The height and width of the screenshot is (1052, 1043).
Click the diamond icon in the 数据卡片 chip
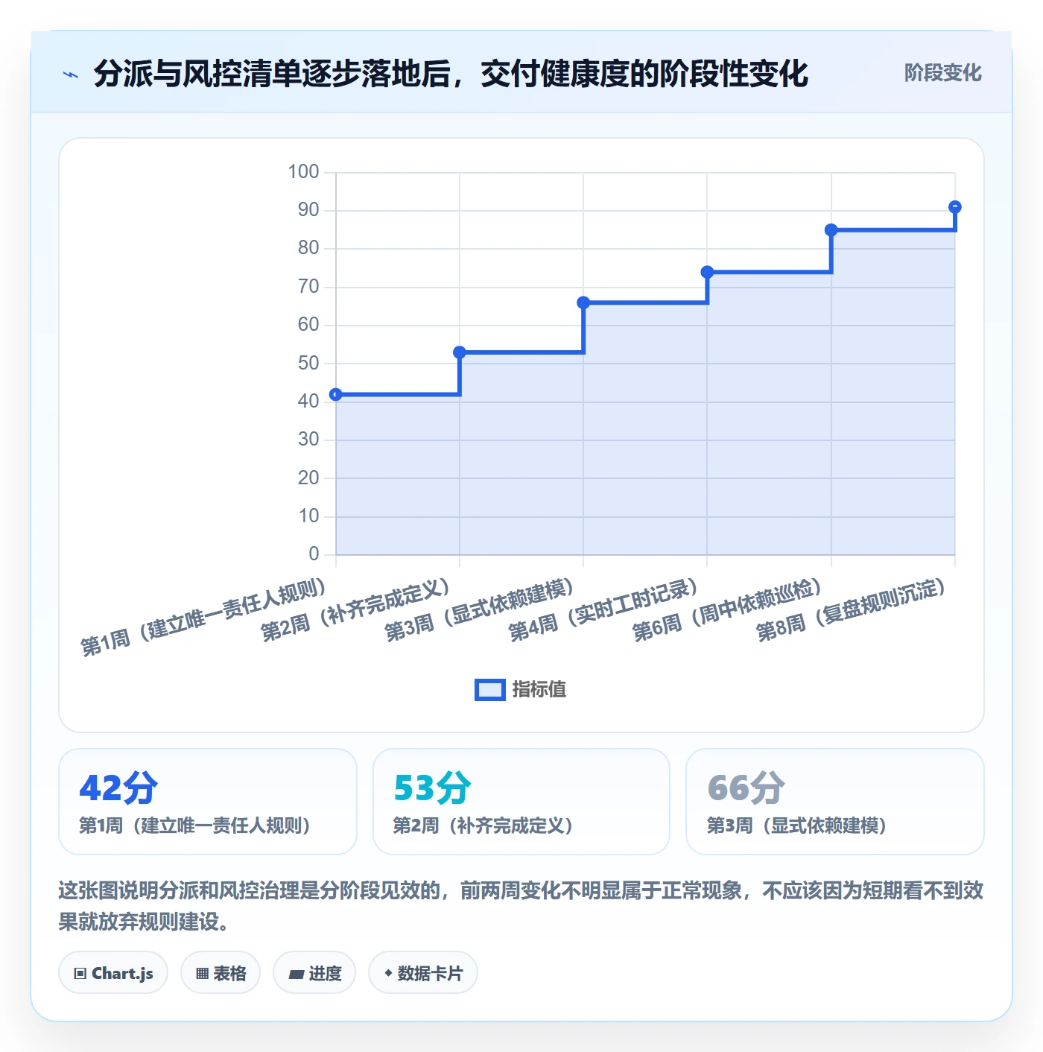pyautogui.click(x=388, y=973)
